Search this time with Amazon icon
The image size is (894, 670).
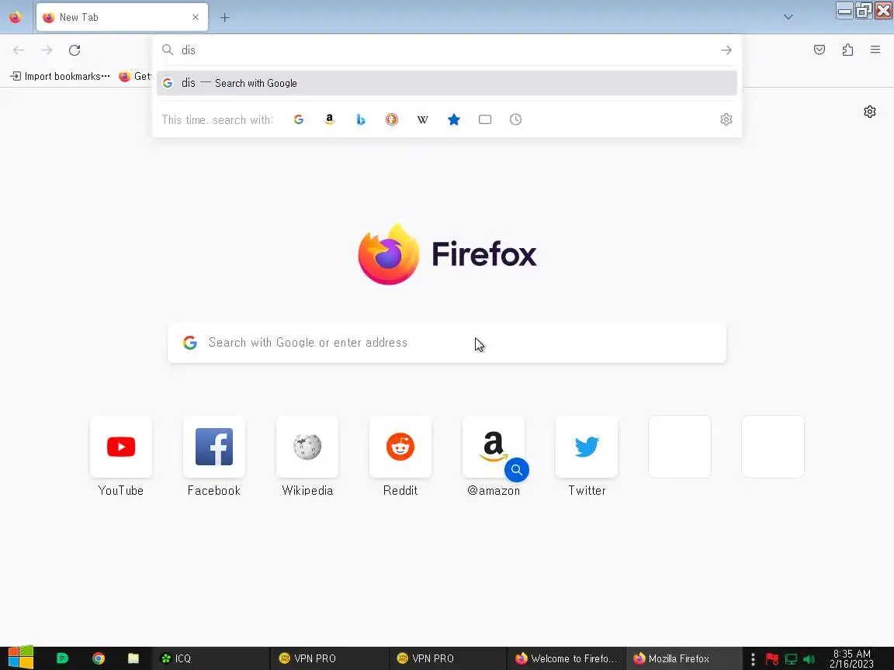point(330,119)
